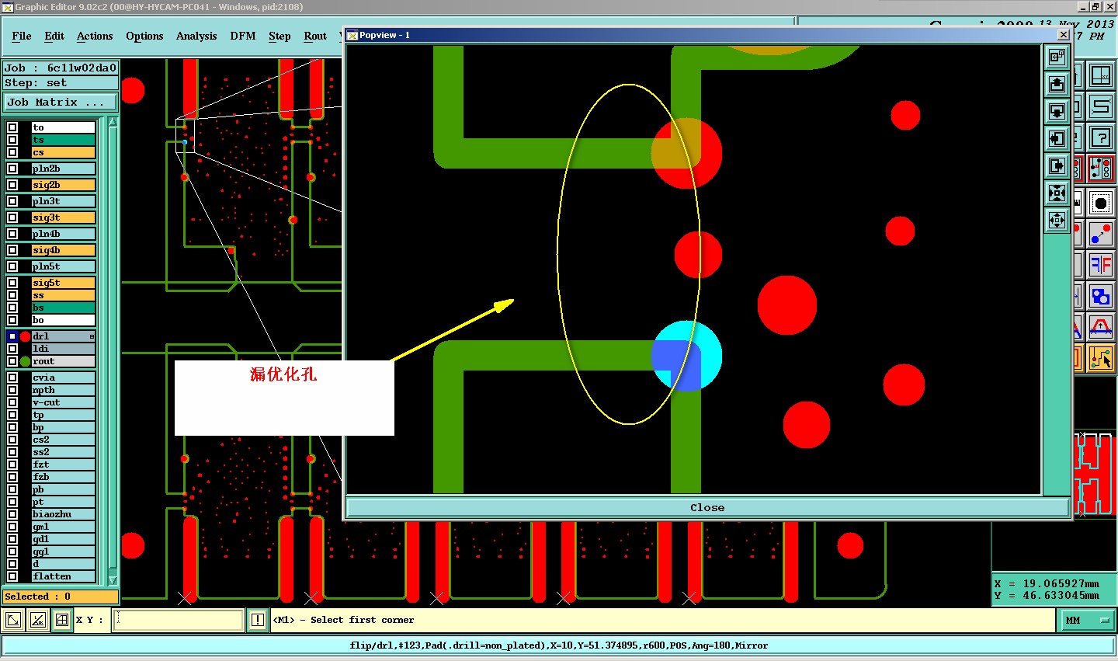Viewport: 1118px width, 661px height.
Task: Click the X Y coordinate input field
Action: 179,620
